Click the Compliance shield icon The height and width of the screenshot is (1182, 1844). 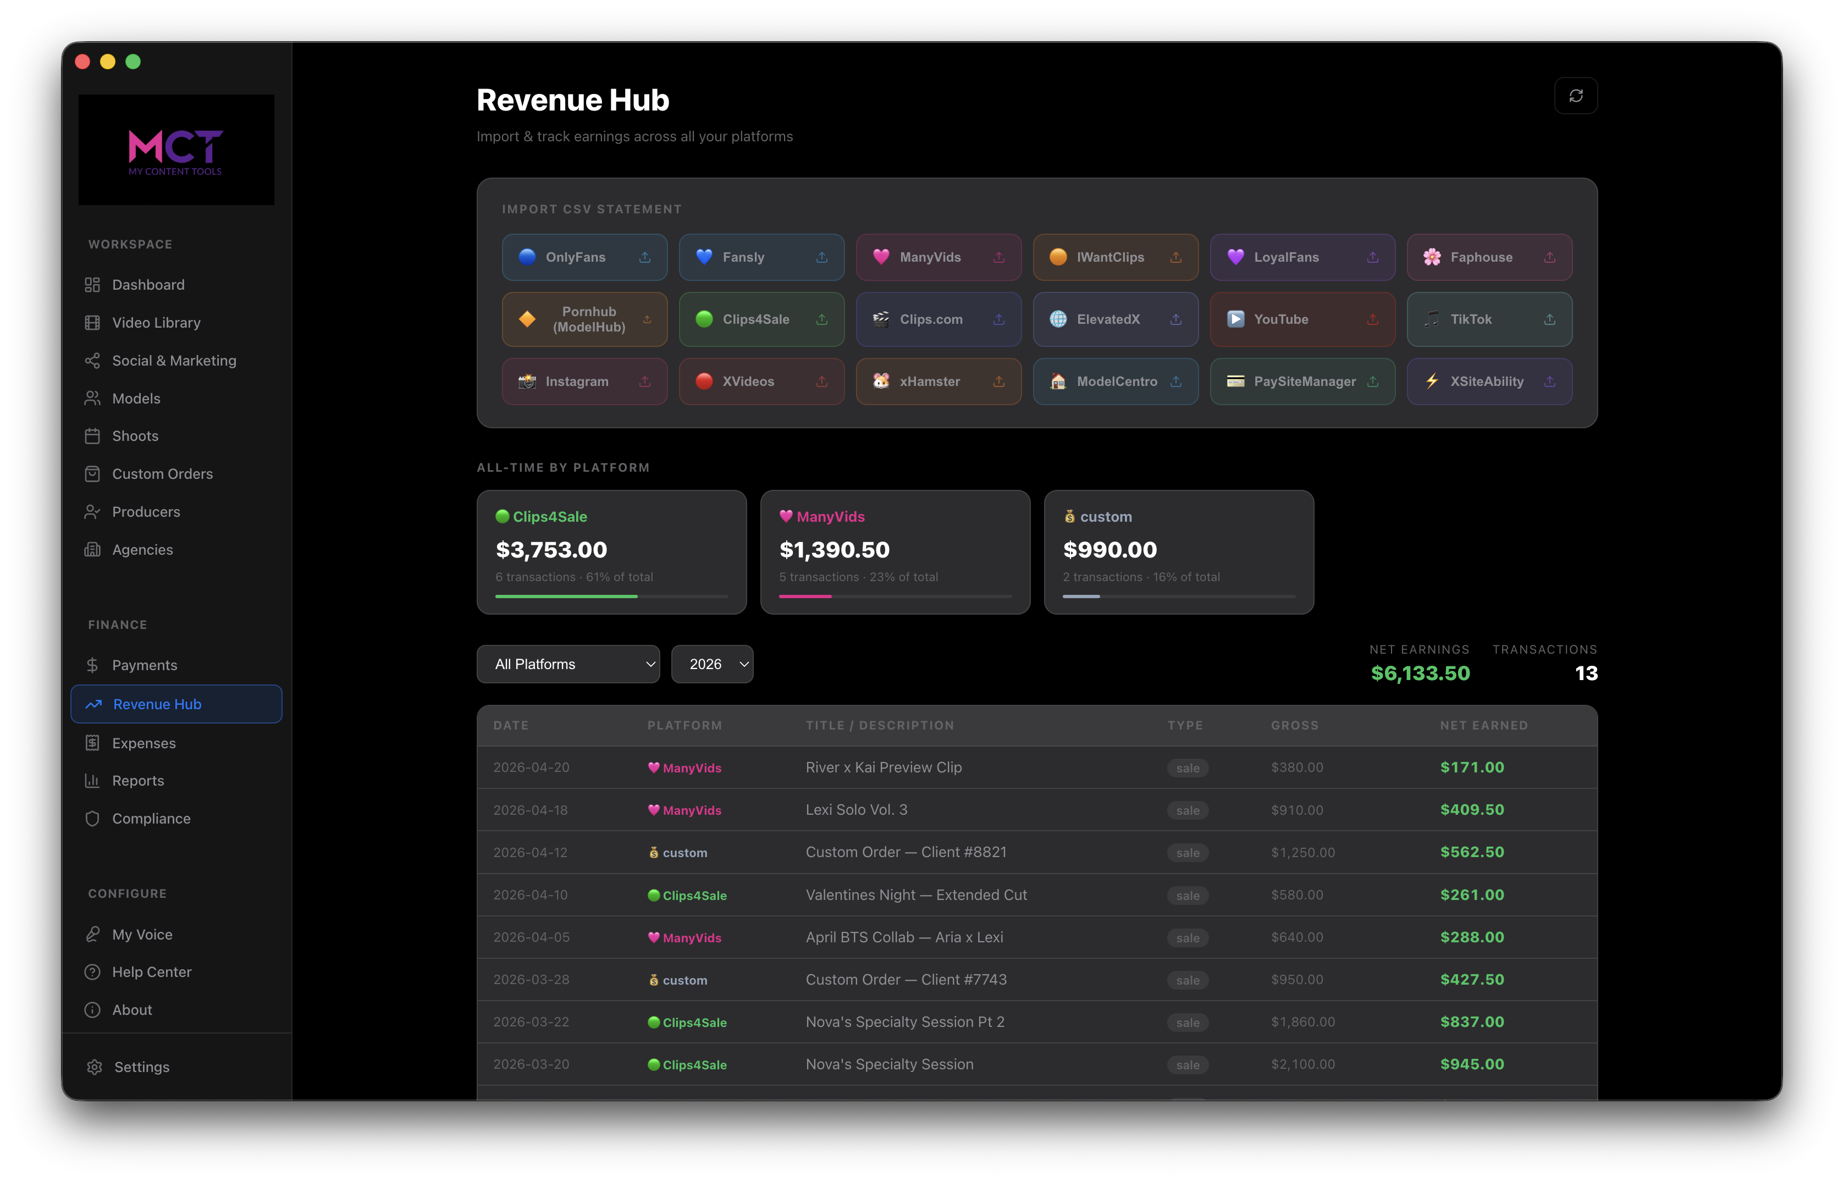pyautogui.click(x=93, y=818)
